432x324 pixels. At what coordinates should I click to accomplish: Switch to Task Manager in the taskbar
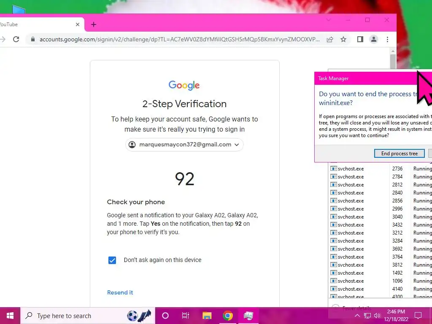click(x=248, y=316)
